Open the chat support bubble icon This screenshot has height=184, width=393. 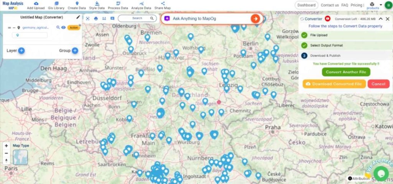(381, 173)
